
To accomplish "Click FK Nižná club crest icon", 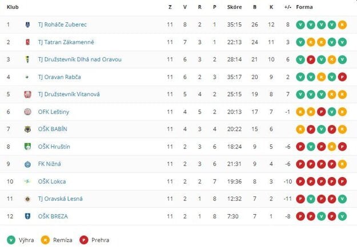I will pyautogui.click(x=28, y=164).
